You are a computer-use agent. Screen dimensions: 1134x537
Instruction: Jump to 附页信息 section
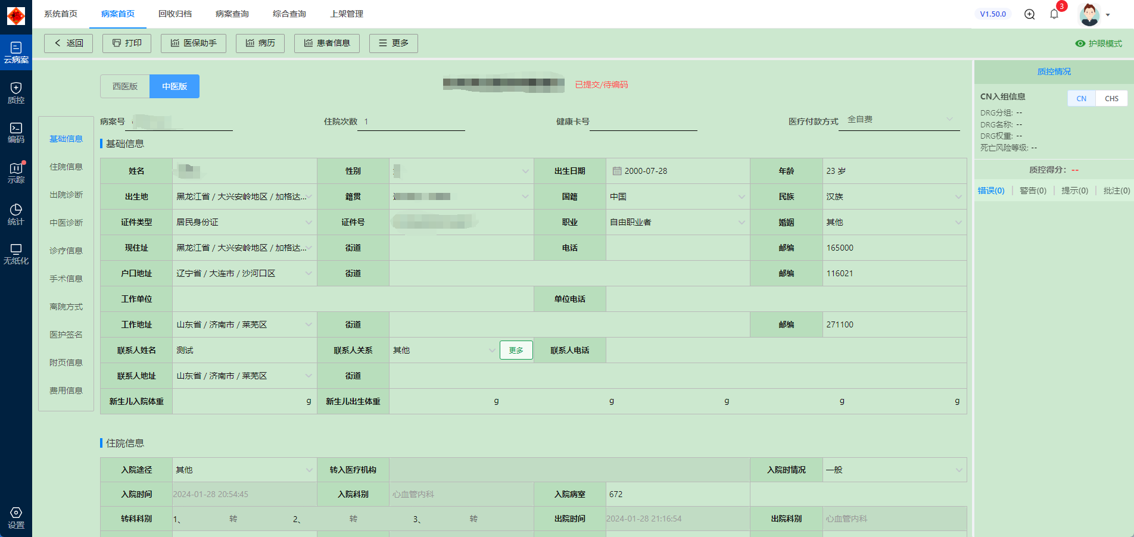pos(66,363)
